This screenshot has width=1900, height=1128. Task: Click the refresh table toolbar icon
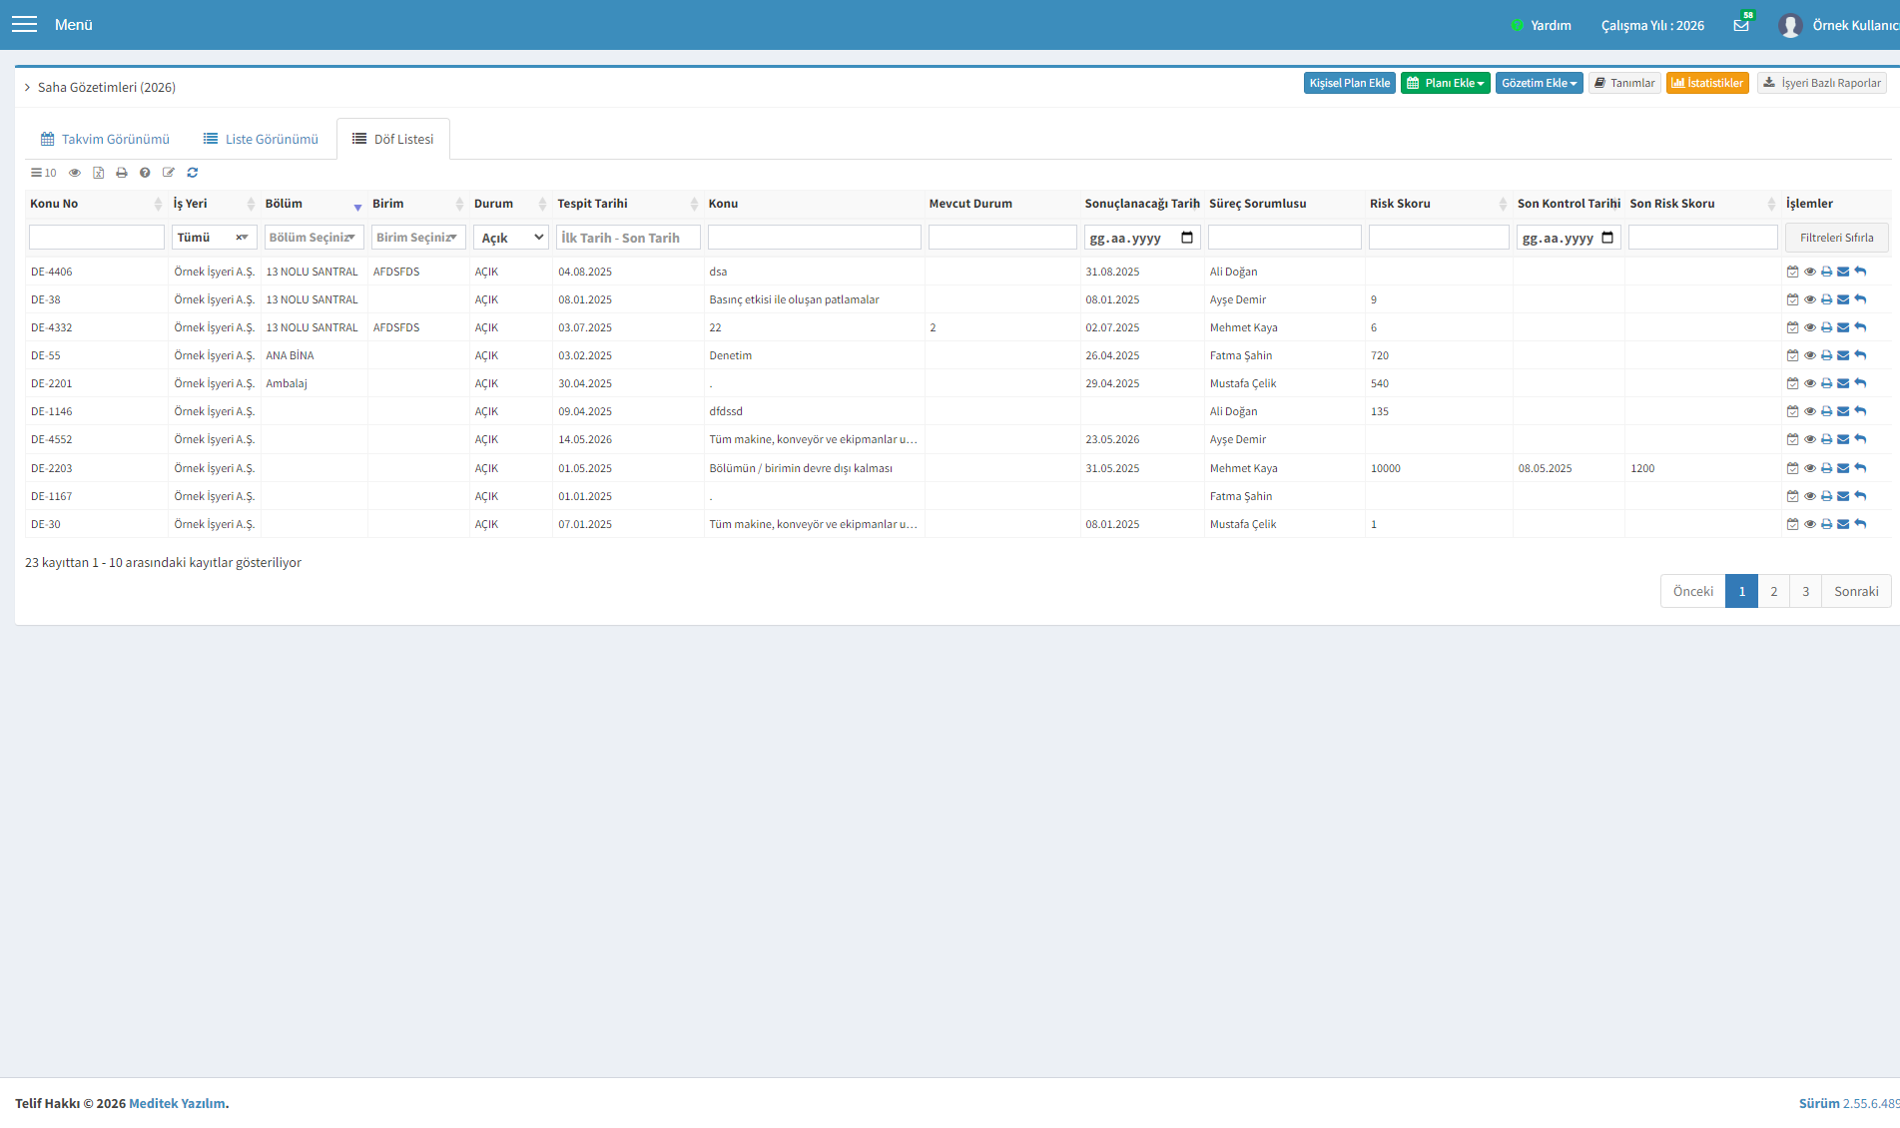point(193,173)
